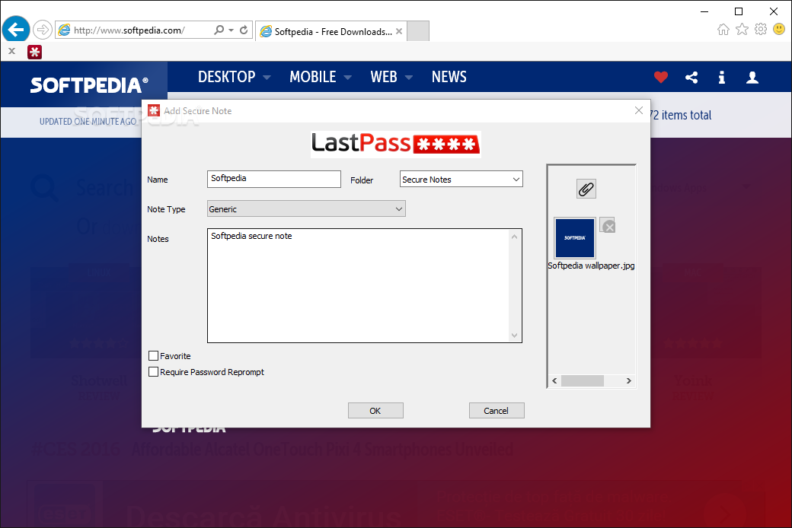The image size is (792, 528).
Task: Click attachments scrollbar right arrow
Action: [629, 380]
